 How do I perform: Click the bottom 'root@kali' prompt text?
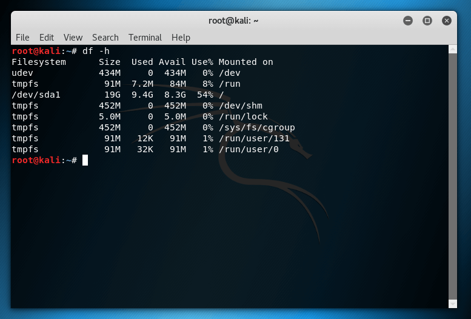coord(36,160)
